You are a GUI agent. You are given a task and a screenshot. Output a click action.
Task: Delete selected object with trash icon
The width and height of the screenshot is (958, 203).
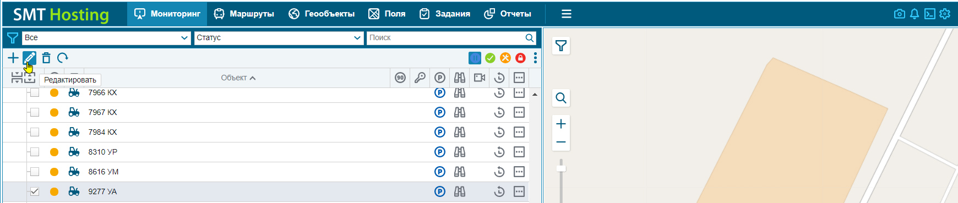46,58
